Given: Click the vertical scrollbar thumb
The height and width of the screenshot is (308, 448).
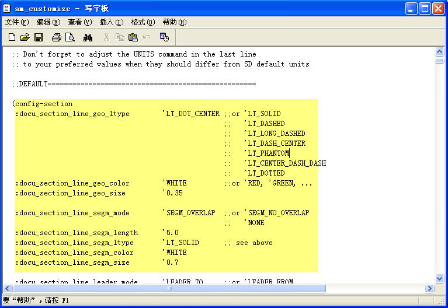Looking at the screenshot, I should 439,61.
